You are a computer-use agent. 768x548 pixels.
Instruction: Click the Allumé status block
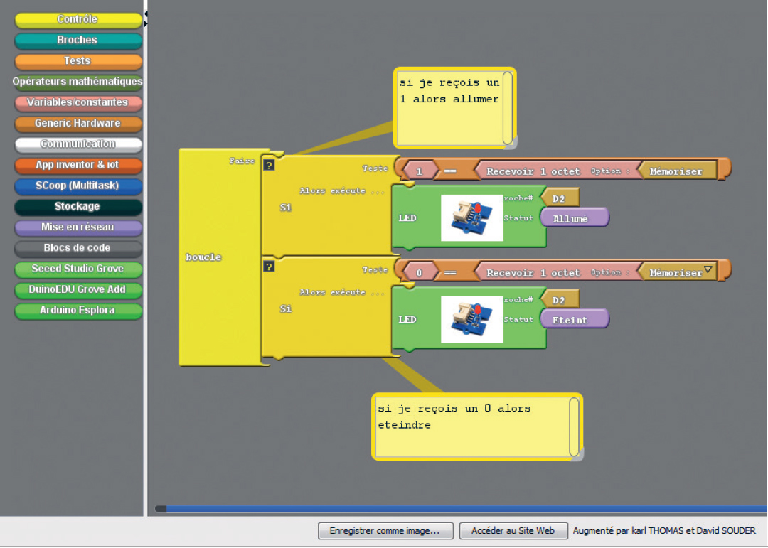coord(575,218)
